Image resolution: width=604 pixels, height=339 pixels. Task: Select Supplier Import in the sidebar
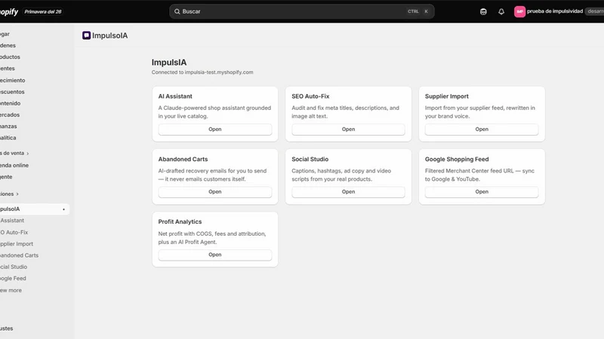point(17,243)
